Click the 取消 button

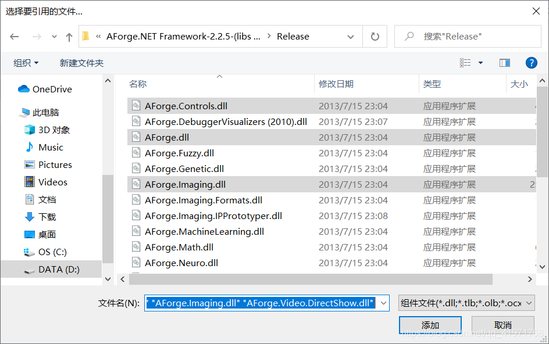(503, 325)
